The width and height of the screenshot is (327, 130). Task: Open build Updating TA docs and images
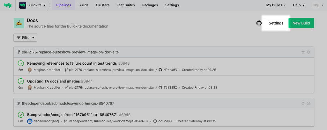point(53,81)
